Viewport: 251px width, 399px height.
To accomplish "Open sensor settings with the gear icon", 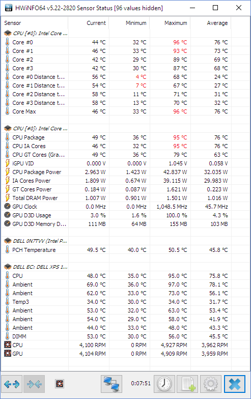I will tap(211, 384).
